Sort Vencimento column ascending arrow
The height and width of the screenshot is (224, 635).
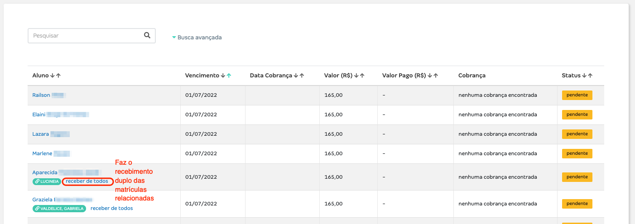click(229, 76)
